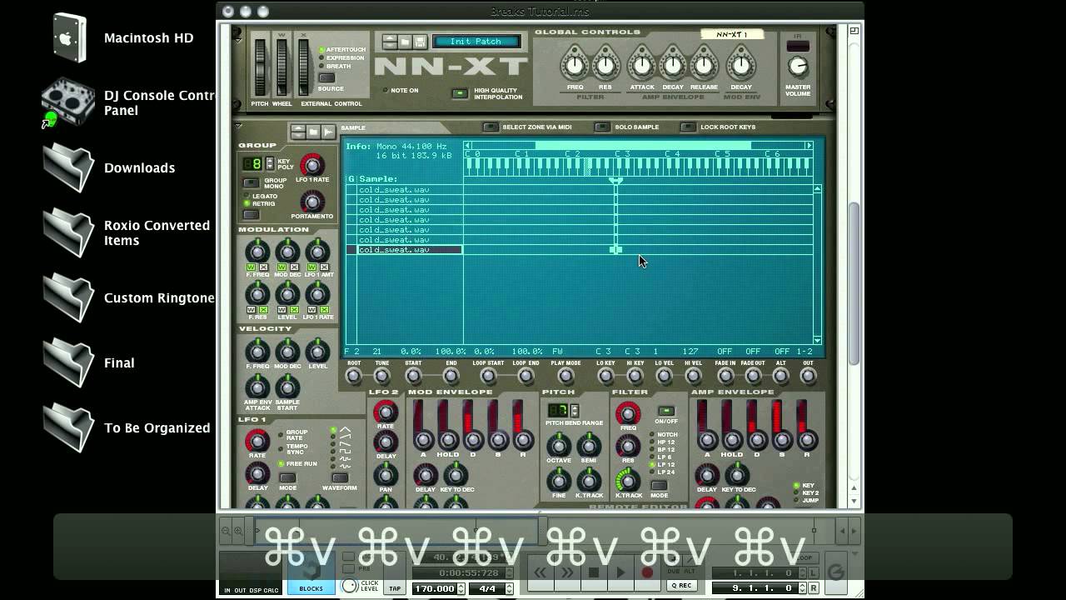Toggle Select Zone Via MIDI
The height and width of the screenshot is (600, 1066).
click(491, 127)
